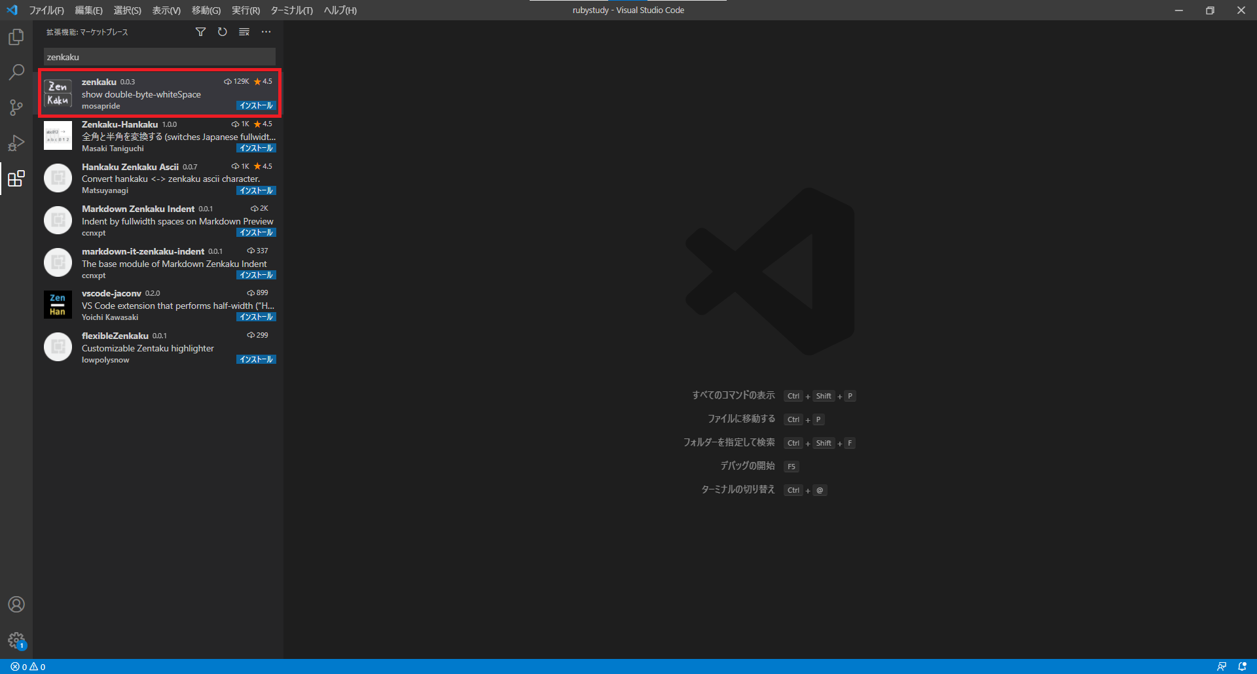
Task: Select markdown-it-zenkaku-indent extension title
Action: pyautogui.click(x=143, y=251)
